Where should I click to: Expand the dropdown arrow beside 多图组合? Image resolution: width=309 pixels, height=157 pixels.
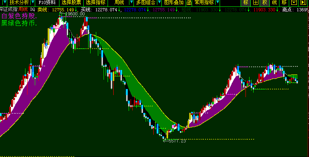[x=159, y=3]
